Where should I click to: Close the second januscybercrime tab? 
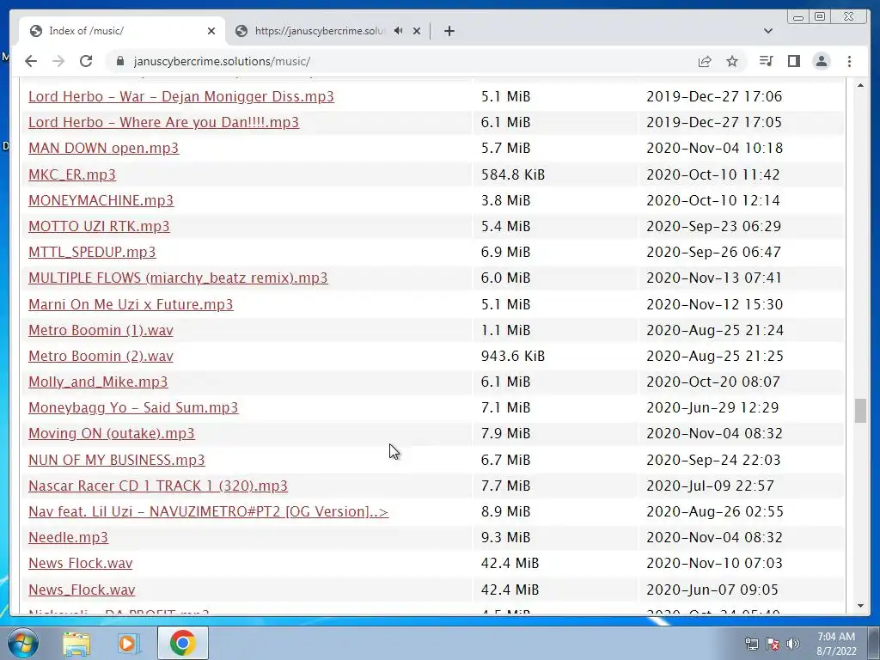click(x=417, y=31)
